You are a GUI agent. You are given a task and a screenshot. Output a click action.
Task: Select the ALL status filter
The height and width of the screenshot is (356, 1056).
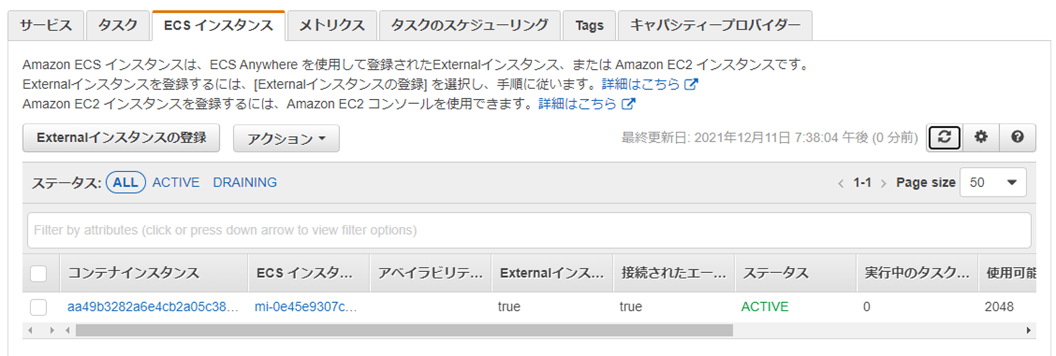point(125,182)
